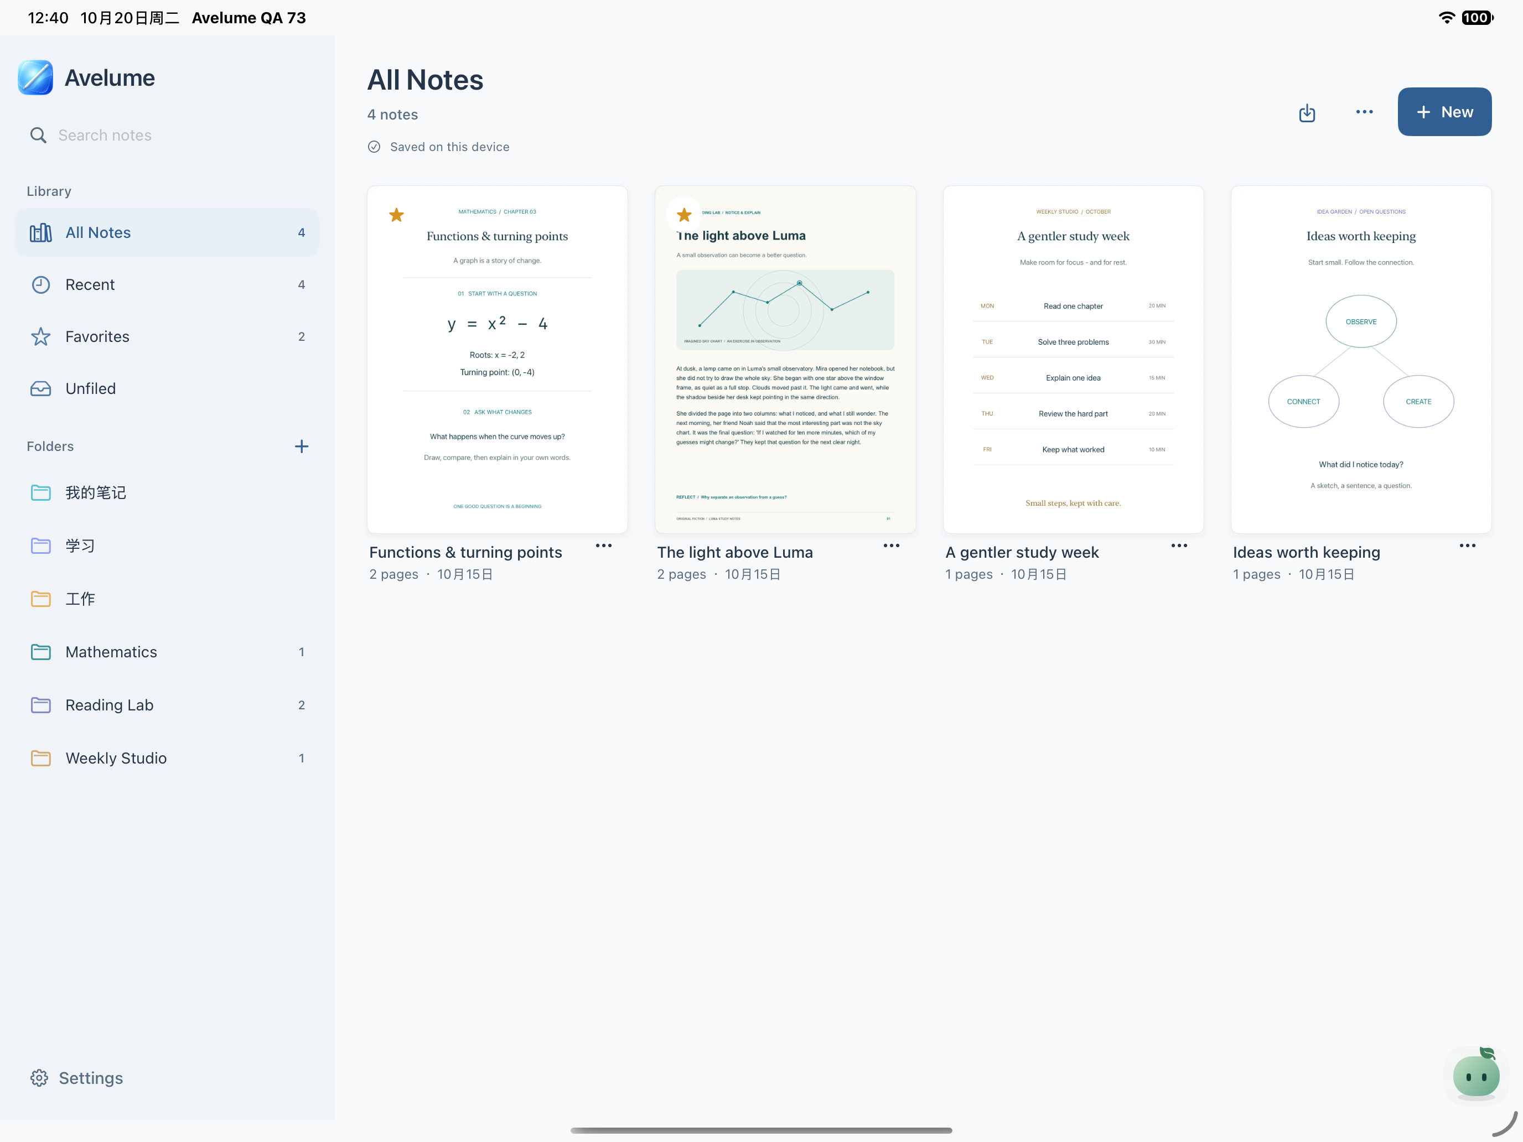Viewport: 1523px width, 1142px height.
Task: Open the 学习 folder
Action: click(167, 546)
